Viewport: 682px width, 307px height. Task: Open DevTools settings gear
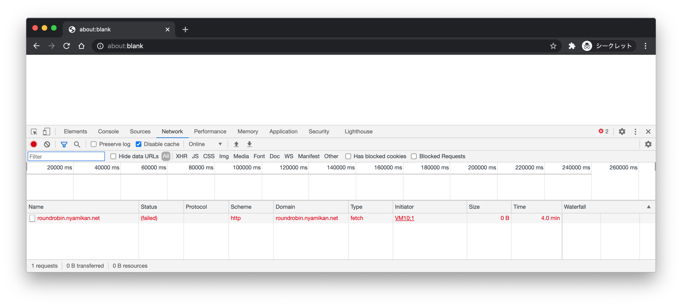pos(622,131)
